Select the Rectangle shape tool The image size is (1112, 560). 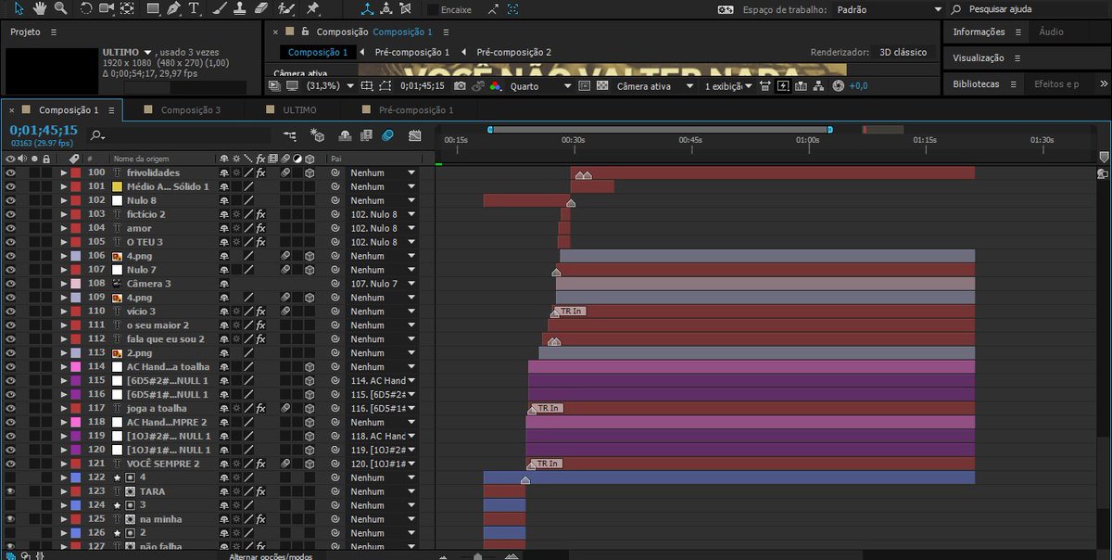152,8
